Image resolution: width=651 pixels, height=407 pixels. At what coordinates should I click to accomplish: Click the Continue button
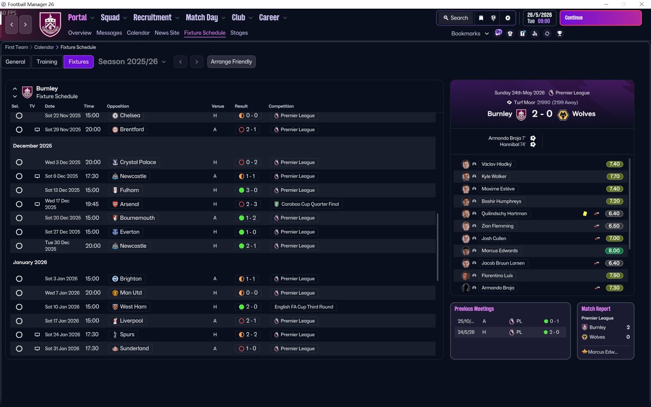click(601, 18)
